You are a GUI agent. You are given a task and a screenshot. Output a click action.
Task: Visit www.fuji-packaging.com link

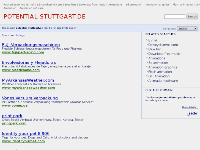pyautogui.click(x=23, y=52)
